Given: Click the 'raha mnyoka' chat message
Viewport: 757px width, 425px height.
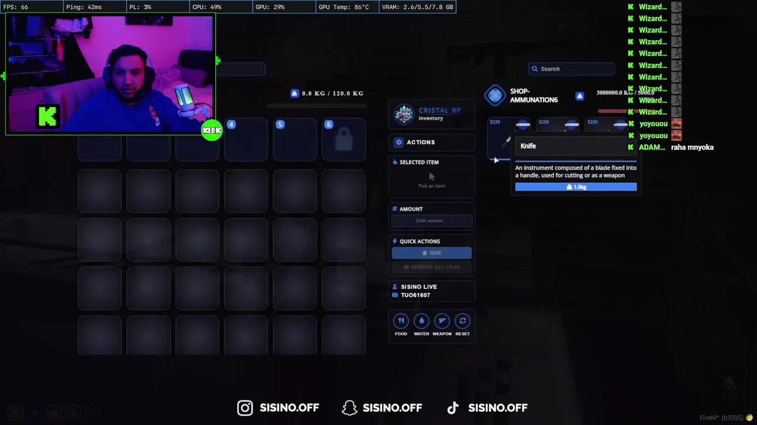Looking at the screenshot, I should click(693, 148).
